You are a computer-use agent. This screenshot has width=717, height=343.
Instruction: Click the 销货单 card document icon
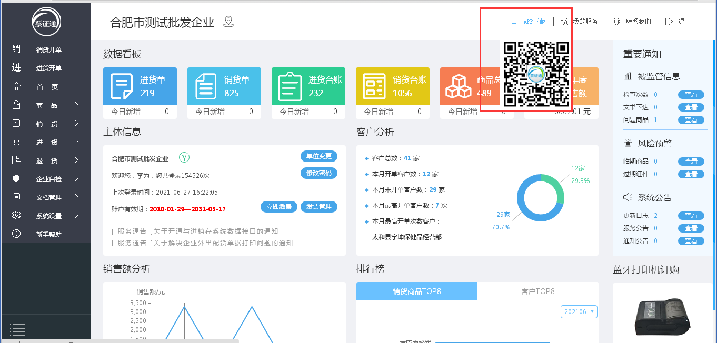point(206,87)
